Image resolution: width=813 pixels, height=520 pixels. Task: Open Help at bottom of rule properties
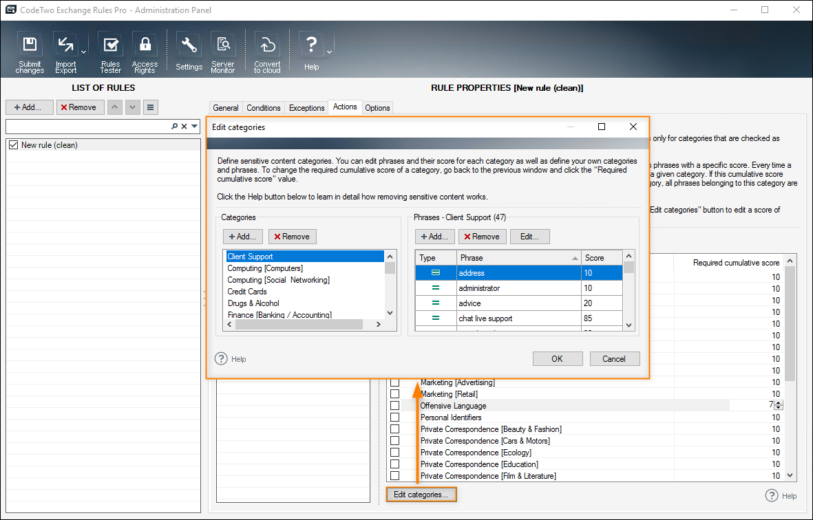click(781, 496)
